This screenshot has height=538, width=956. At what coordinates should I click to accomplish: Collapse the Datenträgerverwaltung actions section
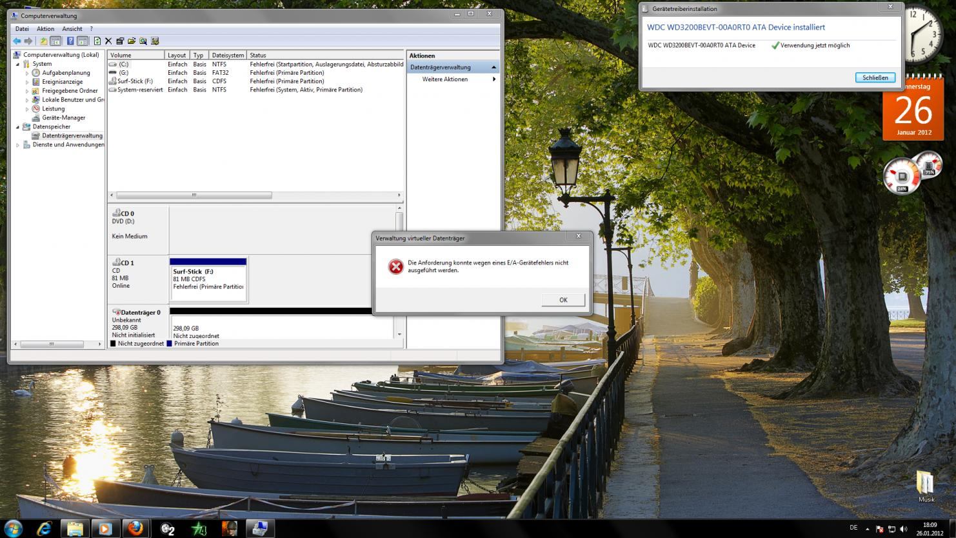tap(493, 67)
